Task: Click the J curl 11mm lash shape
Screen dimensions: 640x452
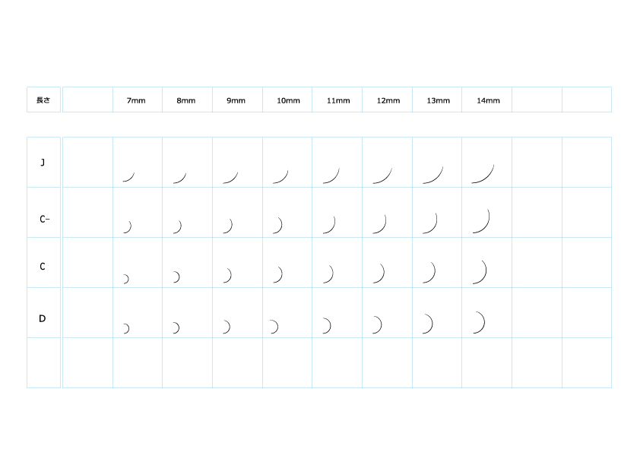Action: point(331,175)
